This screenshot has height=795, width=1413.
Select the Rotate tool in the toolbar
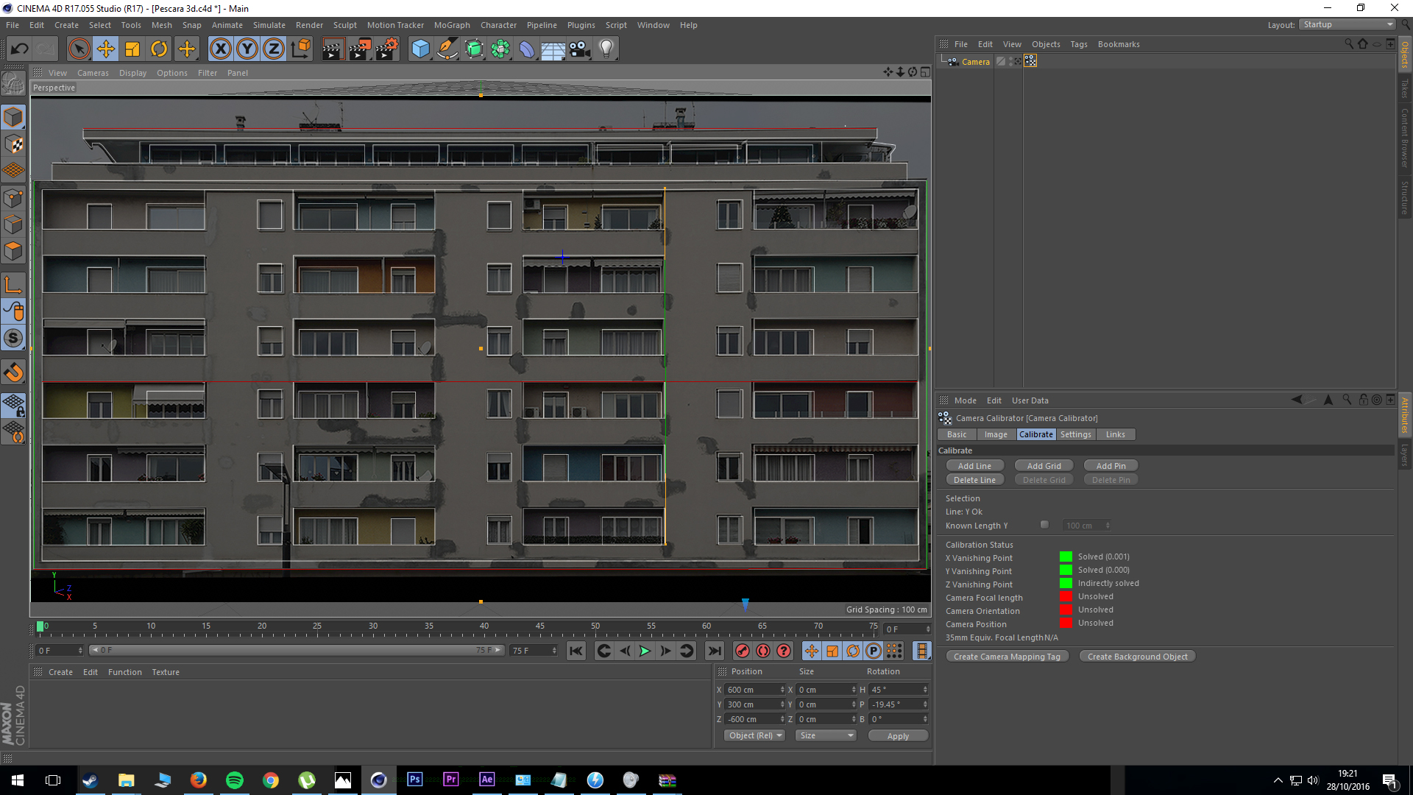(159, 49)
